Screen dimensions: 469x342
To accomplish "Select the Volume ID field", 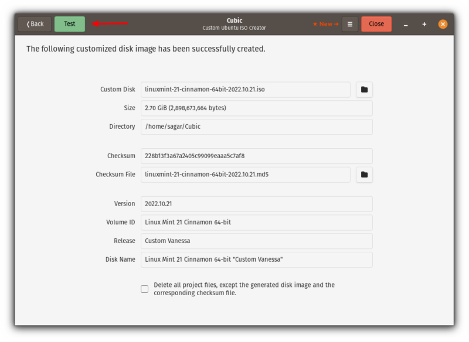I will point(257,223).
